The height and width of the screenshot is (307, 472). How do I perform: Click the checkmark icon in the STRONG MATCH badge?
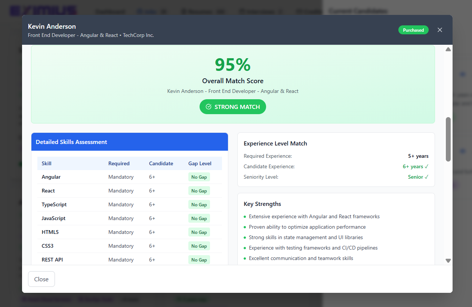209,107
